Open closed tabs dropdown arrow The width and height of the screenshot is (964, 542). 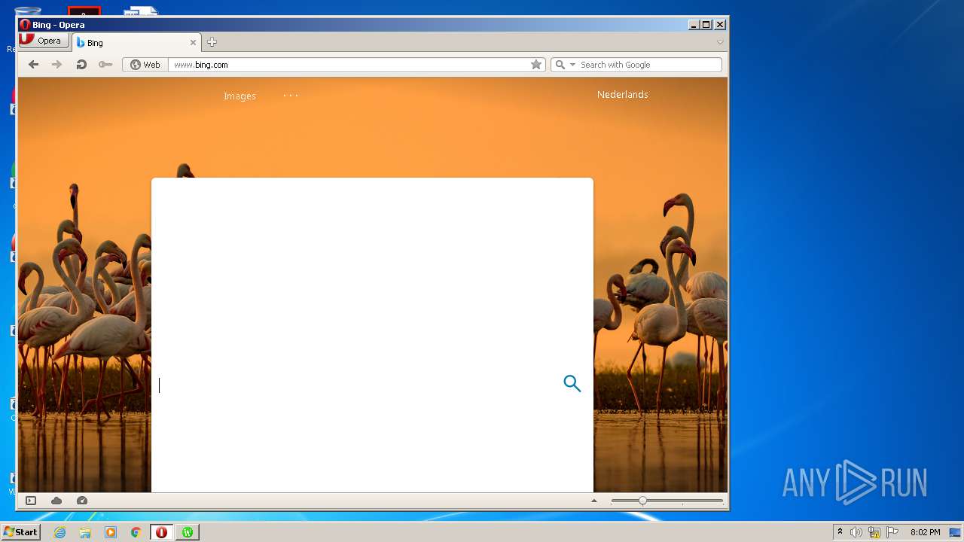coord(720,42)
